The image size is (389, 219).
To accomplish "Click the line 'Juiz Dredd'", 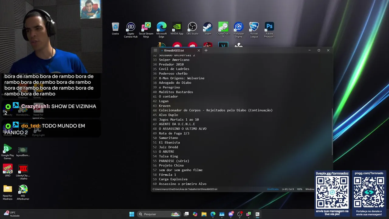I will [x=168, y=147].
